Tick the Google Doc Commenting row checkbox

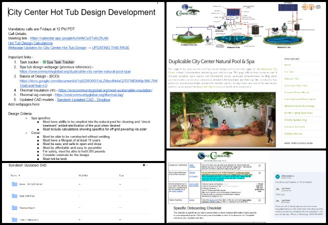pyautogui.click(x=258, y=165)
